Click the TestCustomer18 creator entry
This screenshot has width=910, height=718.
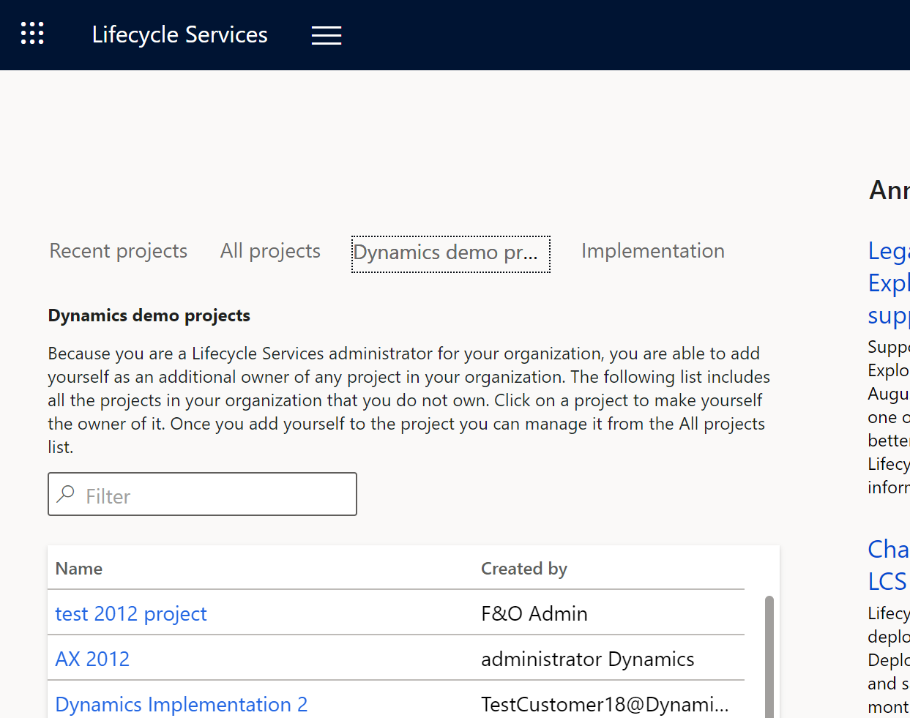pos(605,704)
